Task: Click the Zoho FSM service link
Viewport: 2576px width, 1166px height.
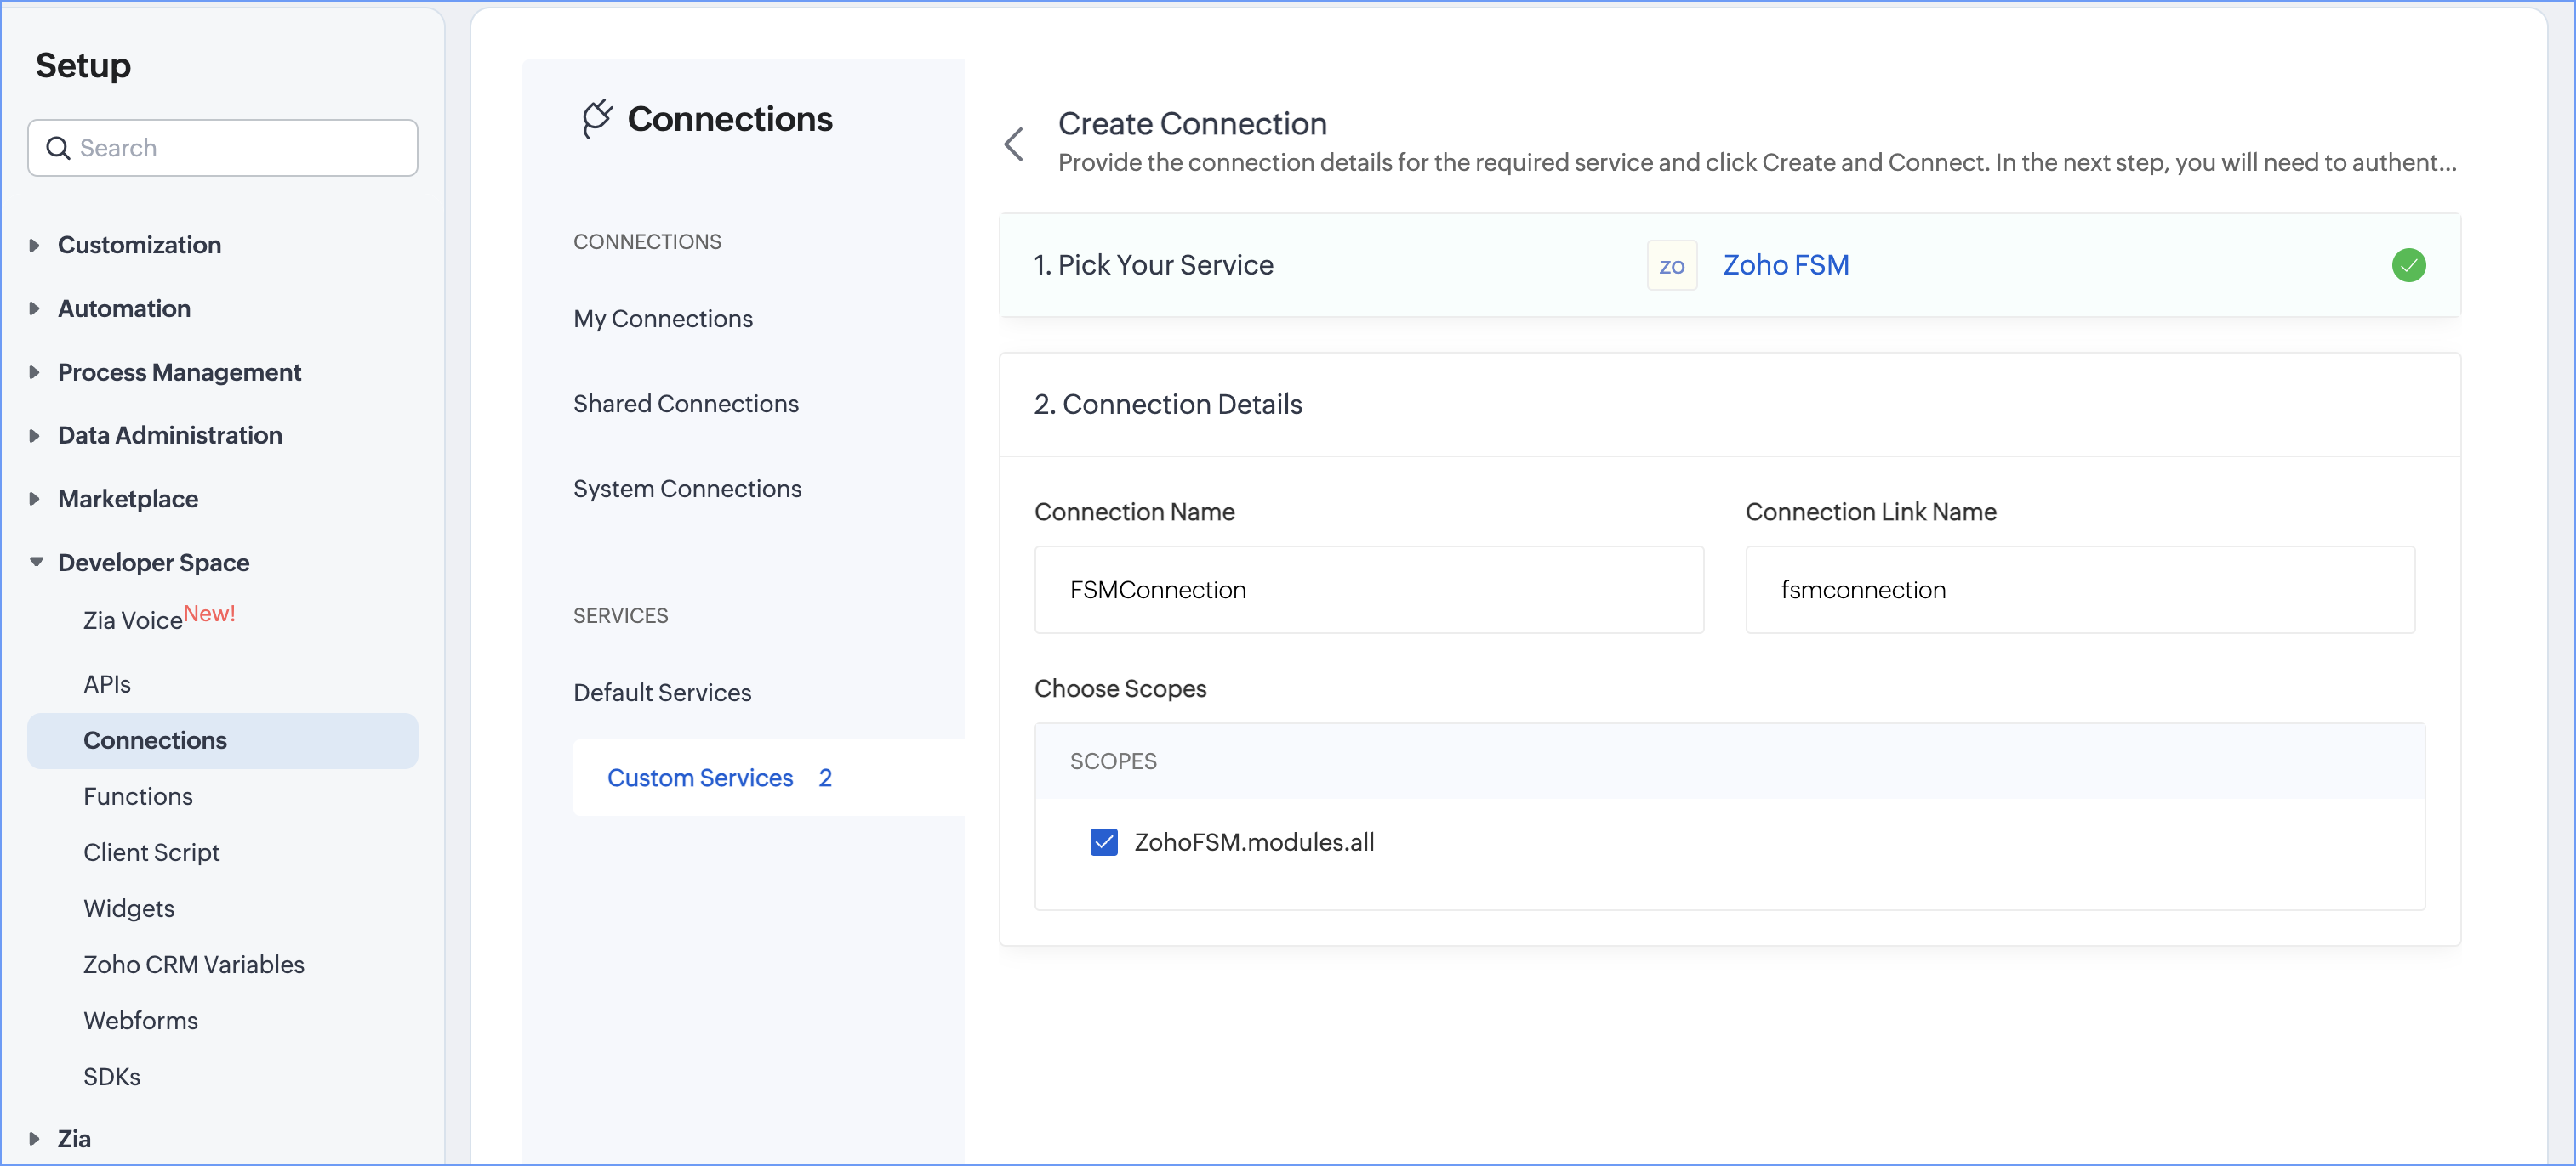Action: coord(1785,266)
